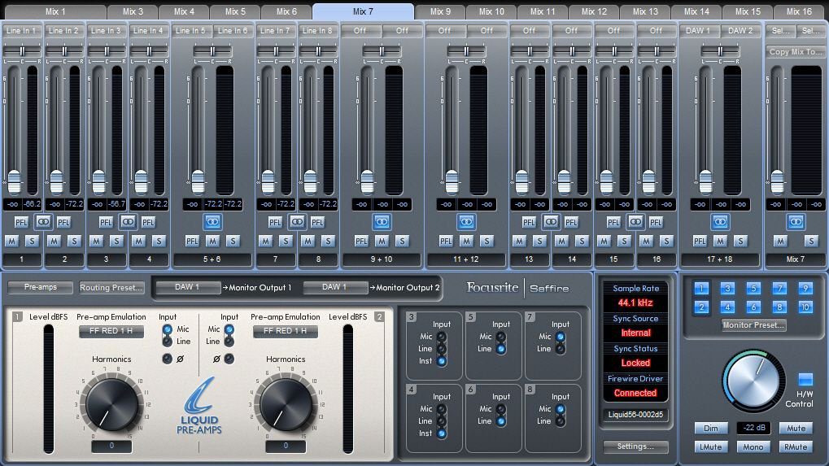Switch to Mix 12 tab

pyautogui.click(x=594, y=11)
